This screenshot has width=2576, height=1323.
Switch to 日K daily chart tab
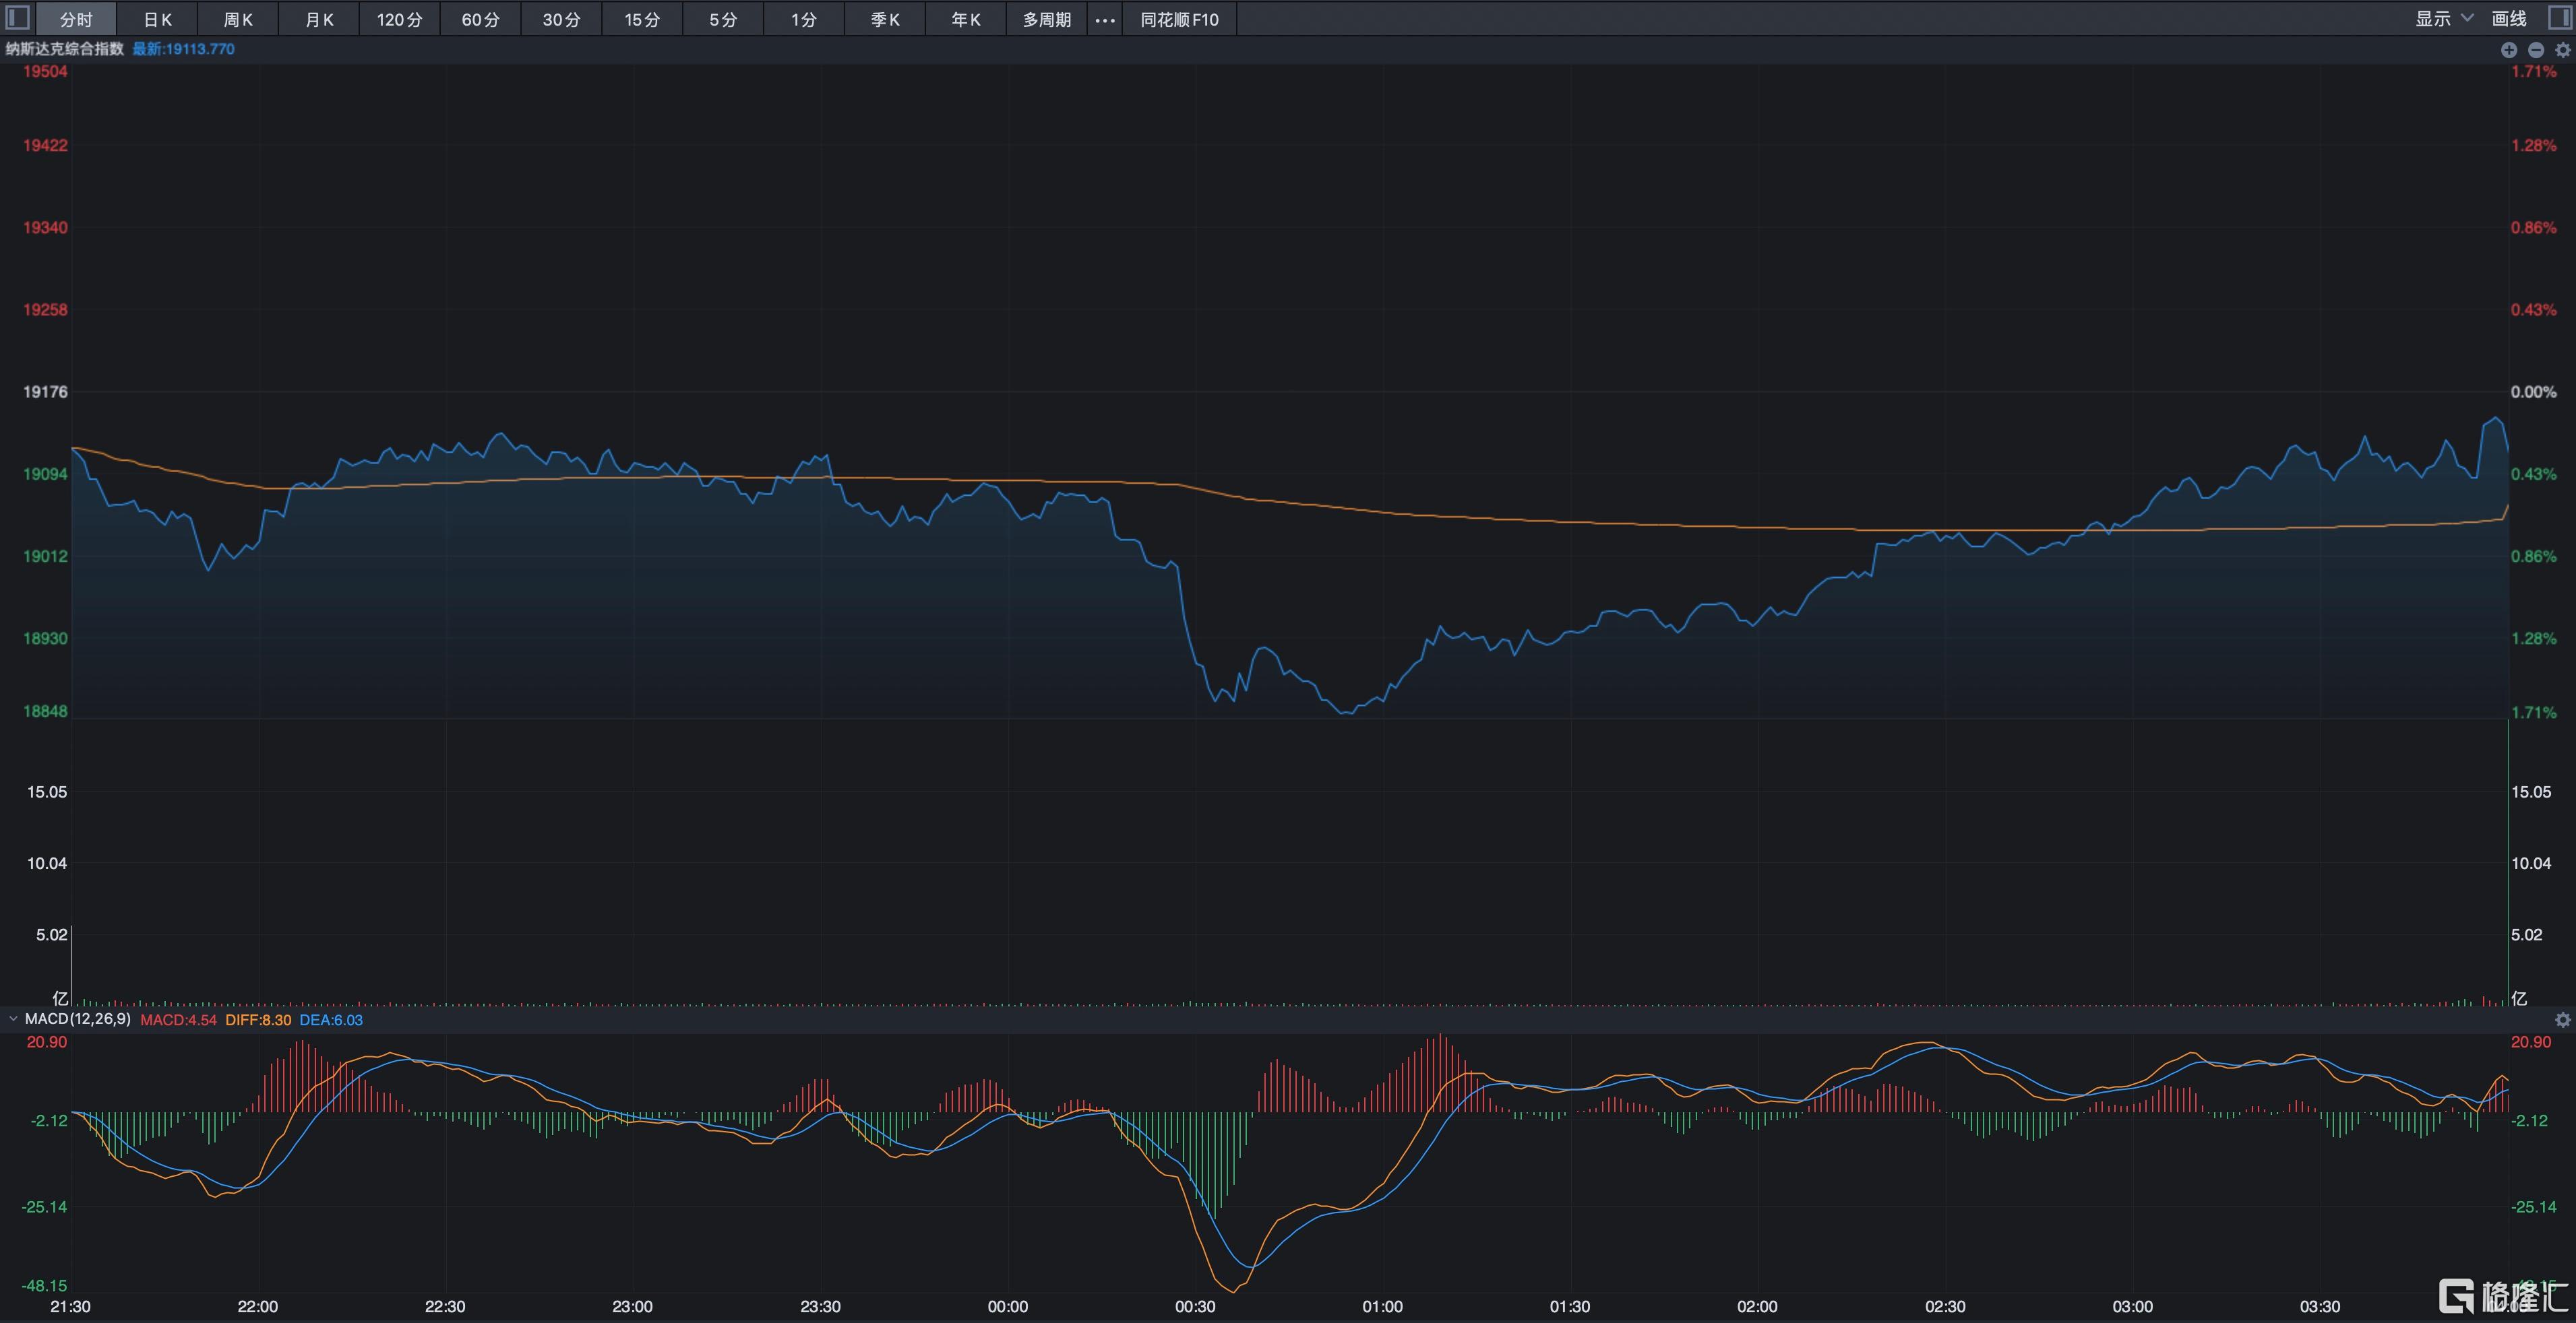coord(157,20)
